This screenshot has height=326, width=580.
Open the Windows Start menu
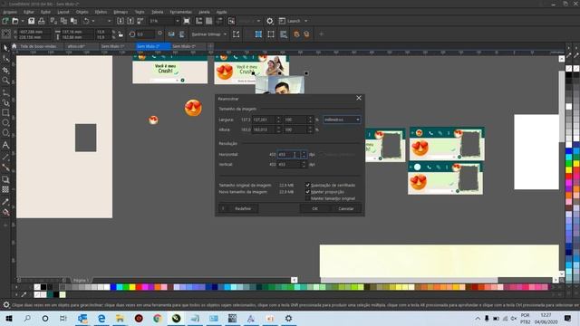[9, 318]
